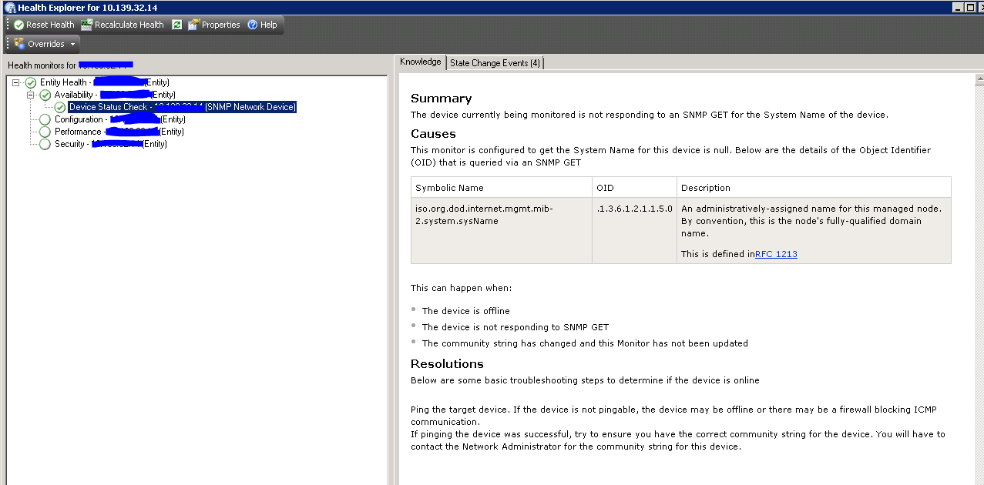Click the iso.org.dod.internet sysName cell
The image size is (984, 485).
(x=502, y=231)
